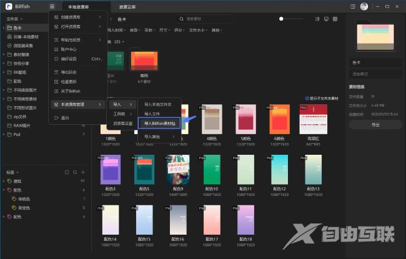Switch to 本地资源库 tab

tap(79, 7)
